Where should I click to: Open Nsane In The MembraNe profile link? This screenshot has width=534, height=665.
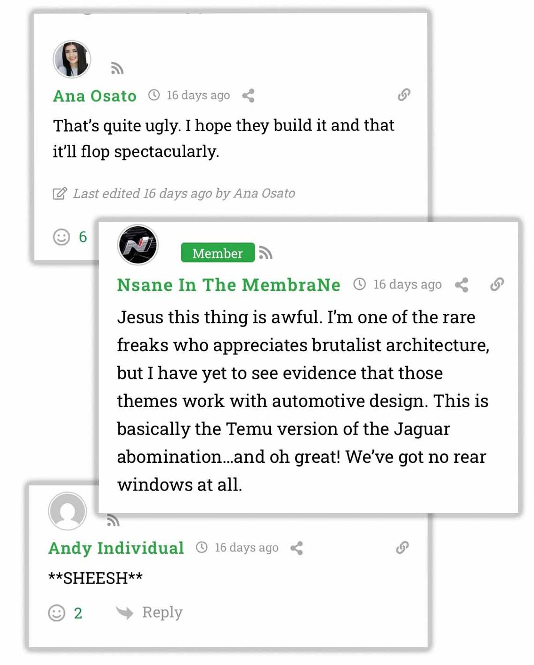point(228,285)
